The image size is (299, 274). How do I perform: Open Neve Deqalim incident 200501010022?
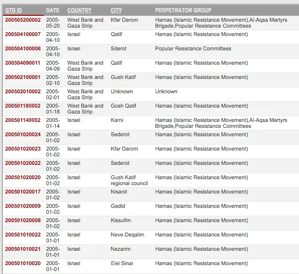[x=23, y=235]
